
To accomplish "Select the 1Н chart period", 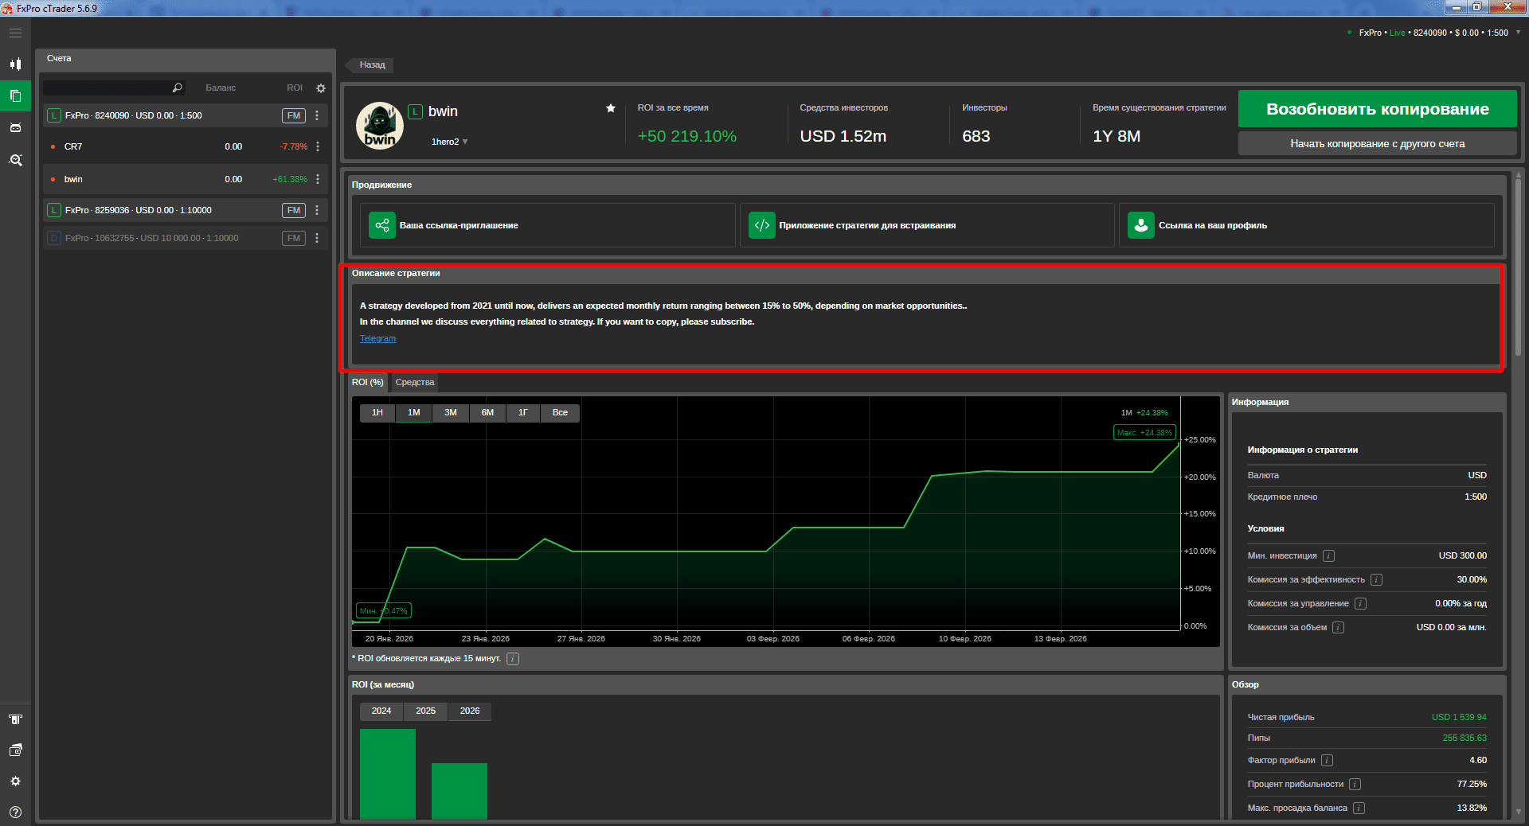I will point(377,413).
